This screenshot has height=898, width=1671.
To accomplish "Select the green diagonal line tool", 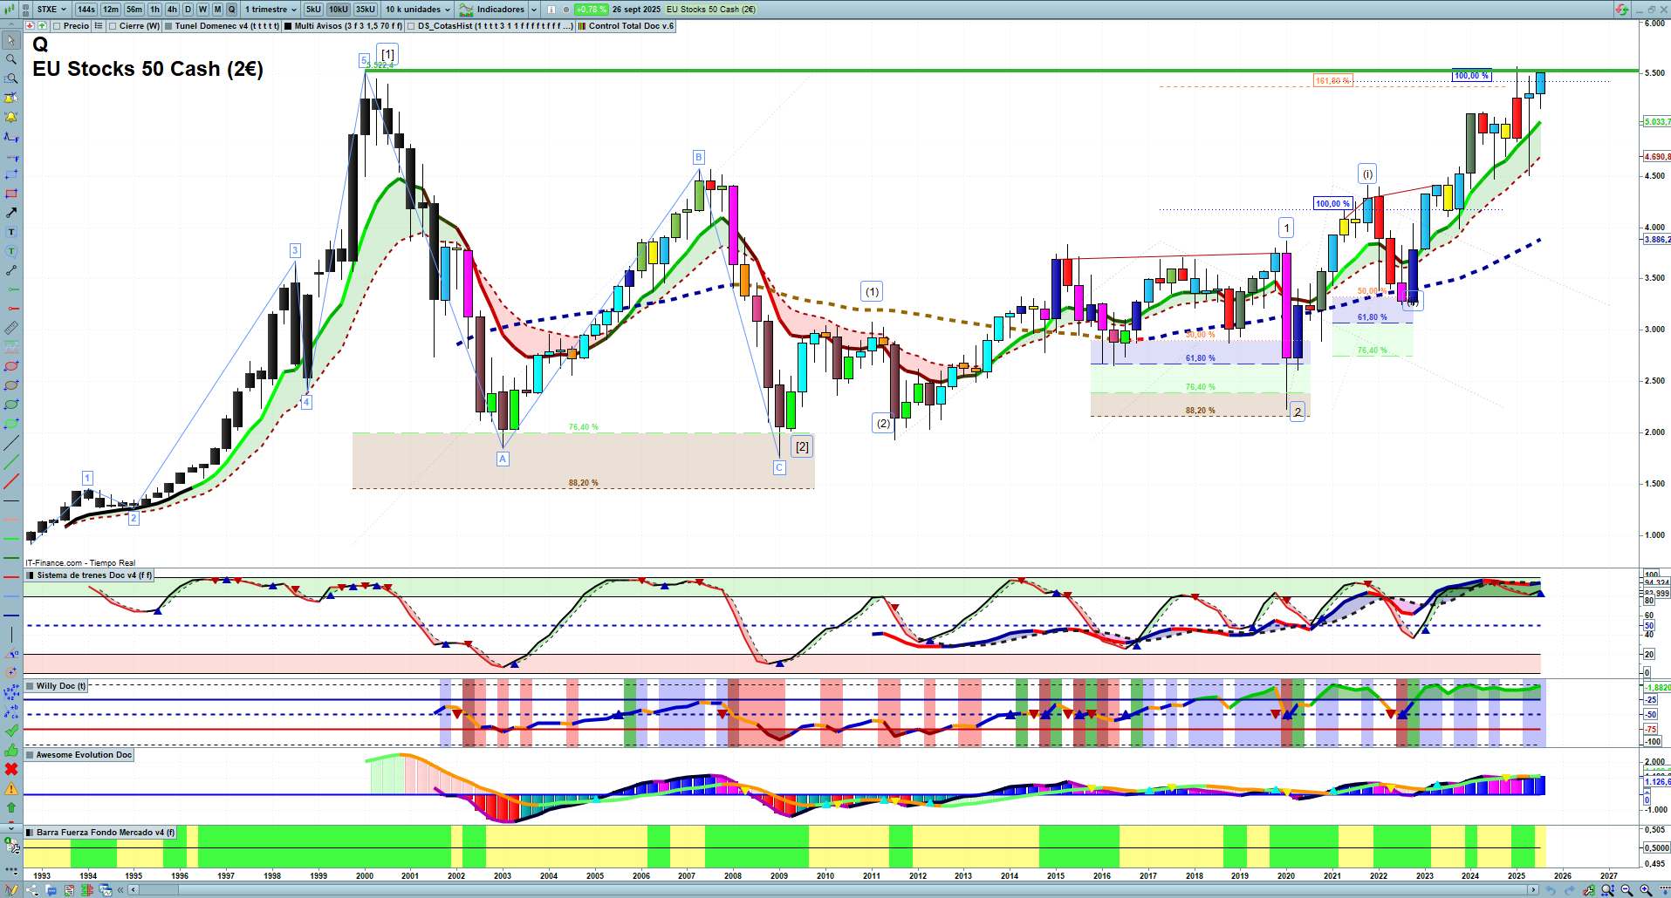I will coord(11,462).
